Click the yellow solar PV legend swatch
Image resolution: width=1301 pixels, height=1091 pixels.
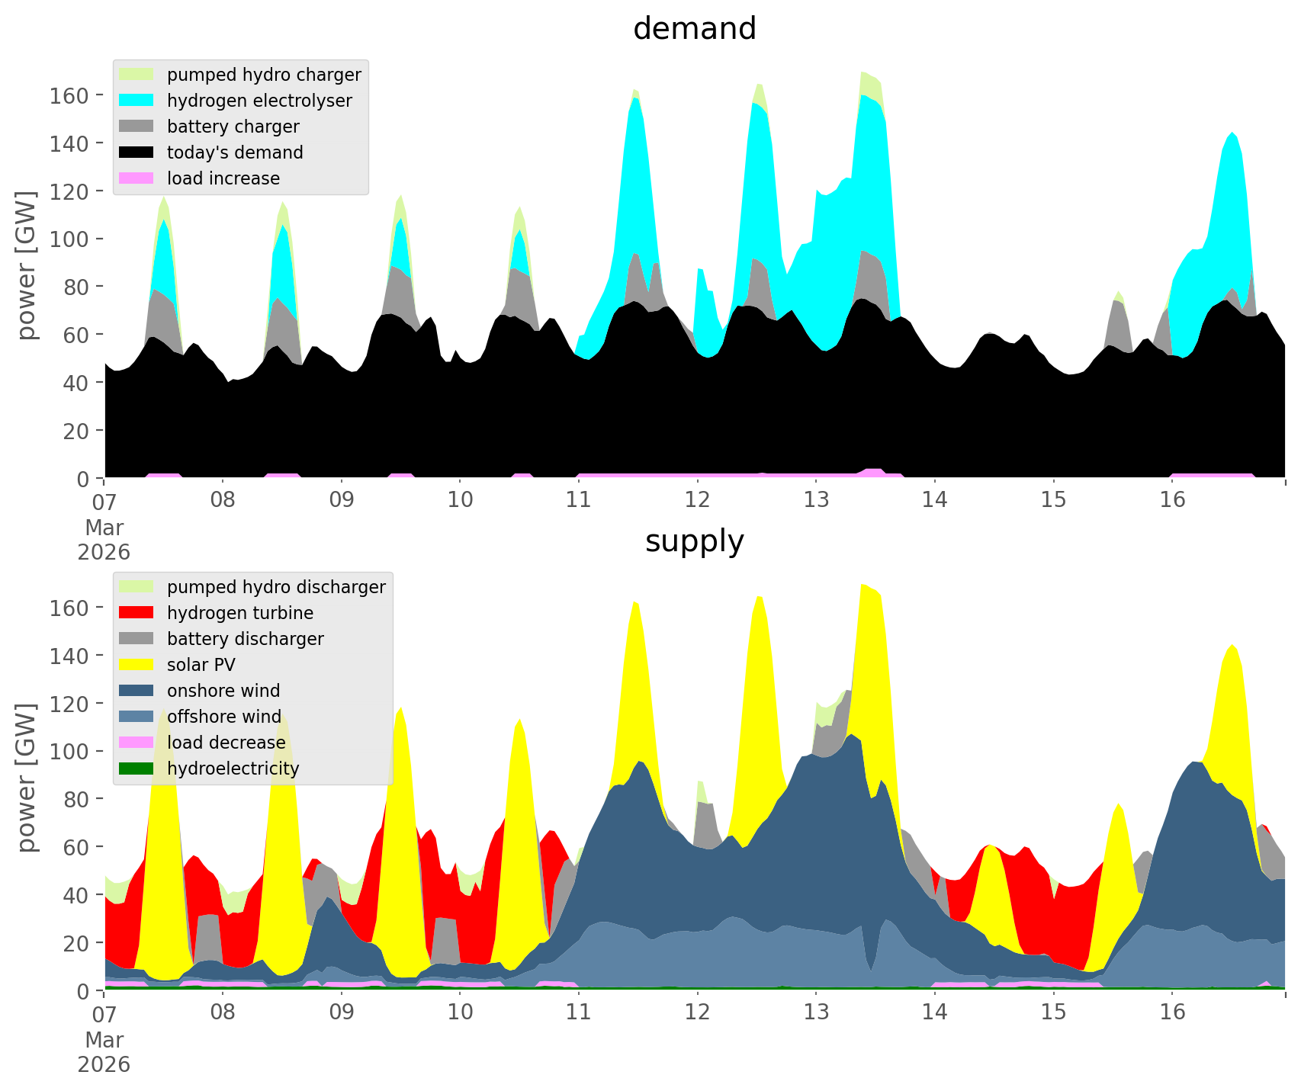click(x=137, y=665)
